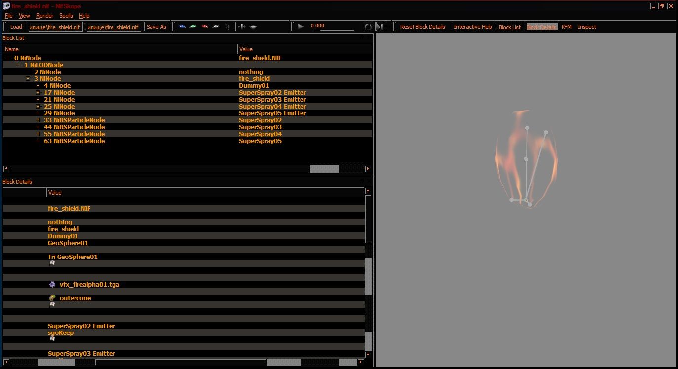678x369 pixels.
Task: Expand the 21 NiNode SuperSpray03 Emitter row
Action: (x=38, y=99)
